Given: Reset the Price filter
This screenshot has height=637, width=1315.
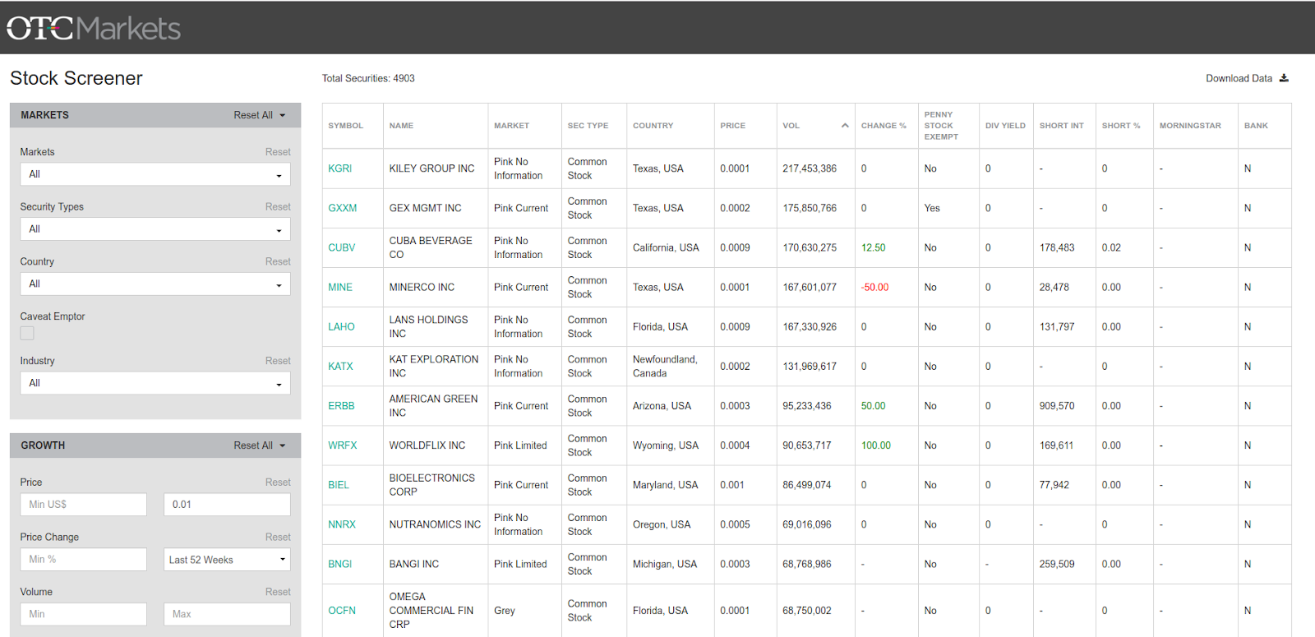Looking at the screenshot, I should click(x=278, y=482).
